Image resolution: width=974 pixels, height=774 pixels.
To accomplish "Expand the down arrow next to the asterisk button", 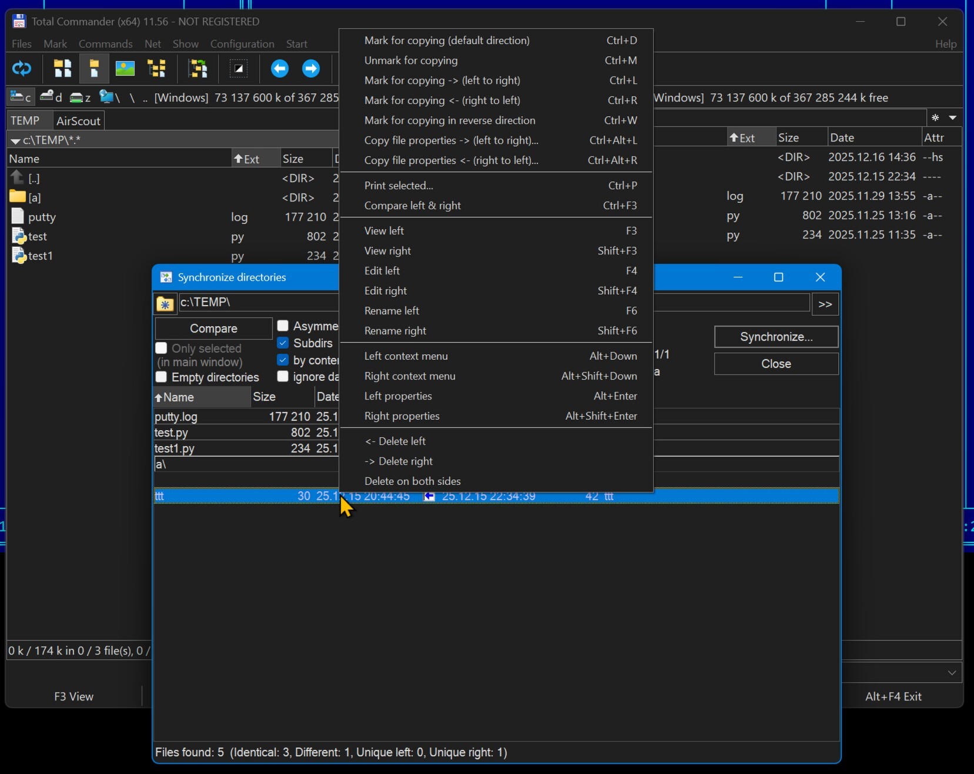I will pos(953,118).
